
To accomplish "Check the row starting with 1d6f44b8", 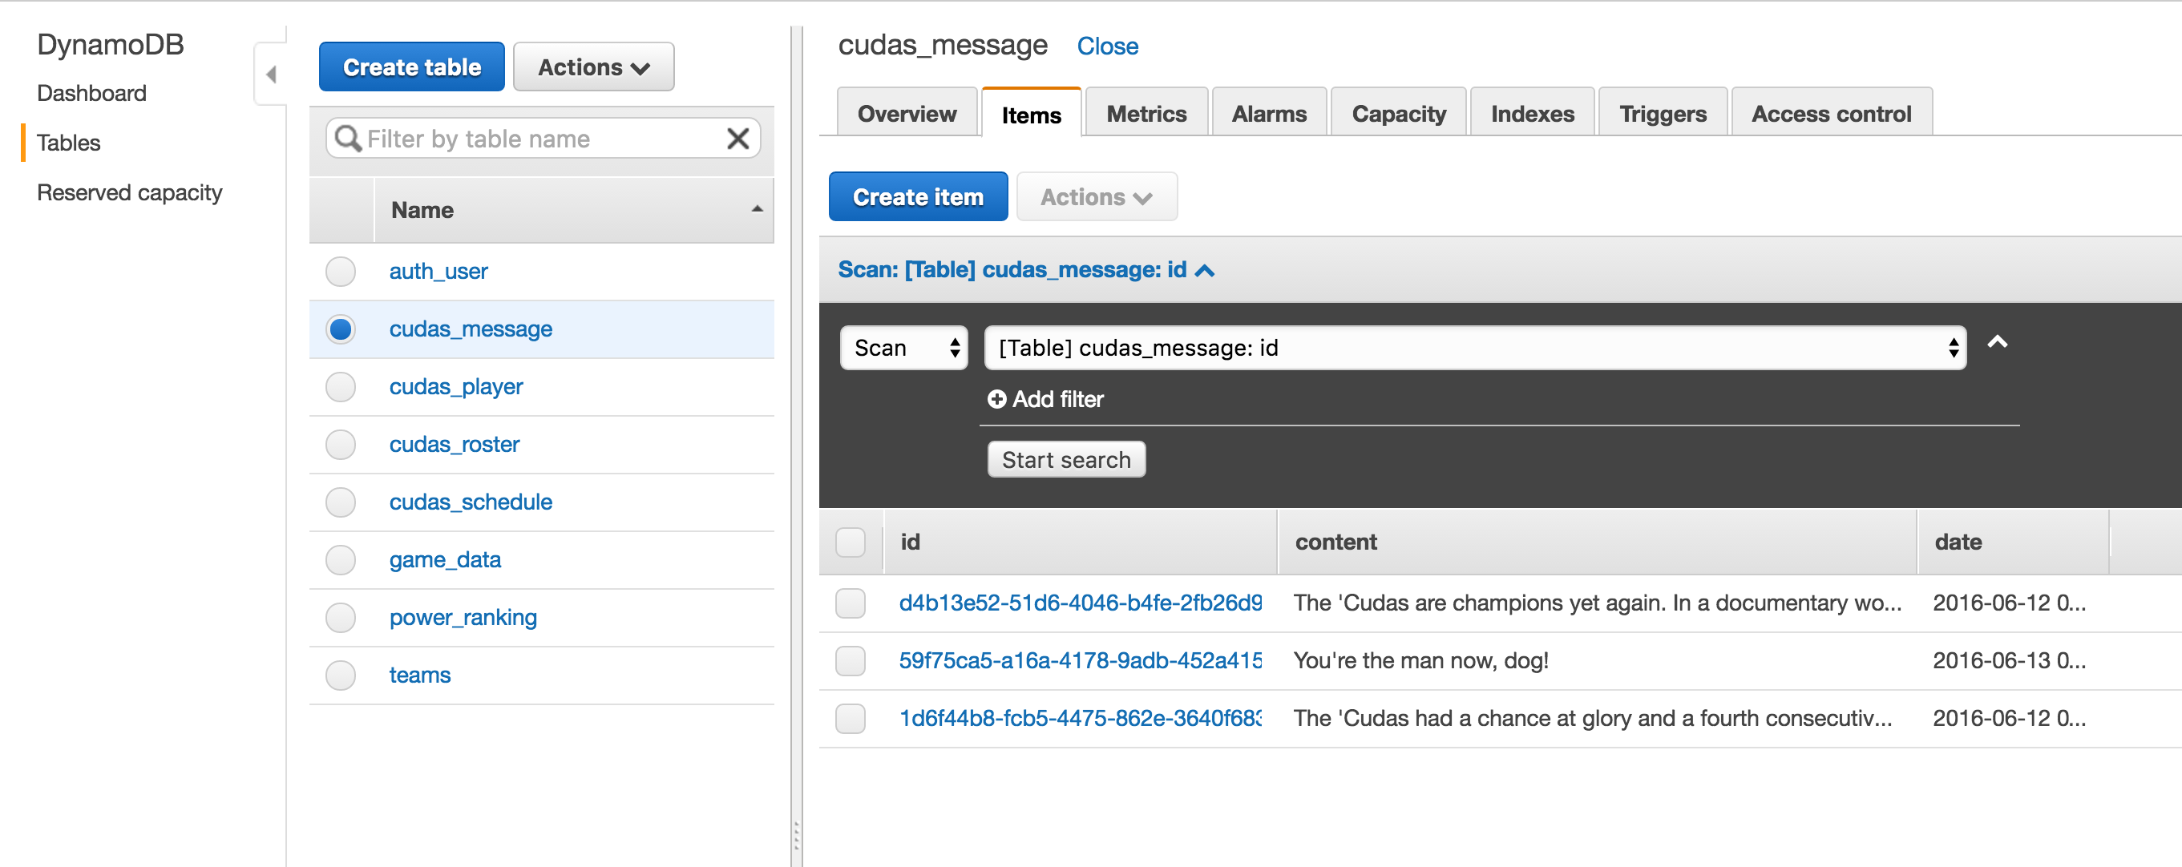I will [x=851, y=718].
